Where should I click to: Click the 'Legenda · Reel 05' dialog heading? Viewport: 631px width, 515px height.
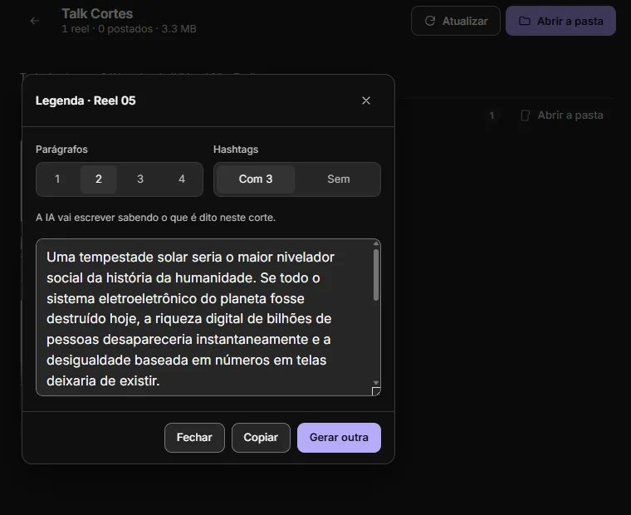tap(86, 101)
